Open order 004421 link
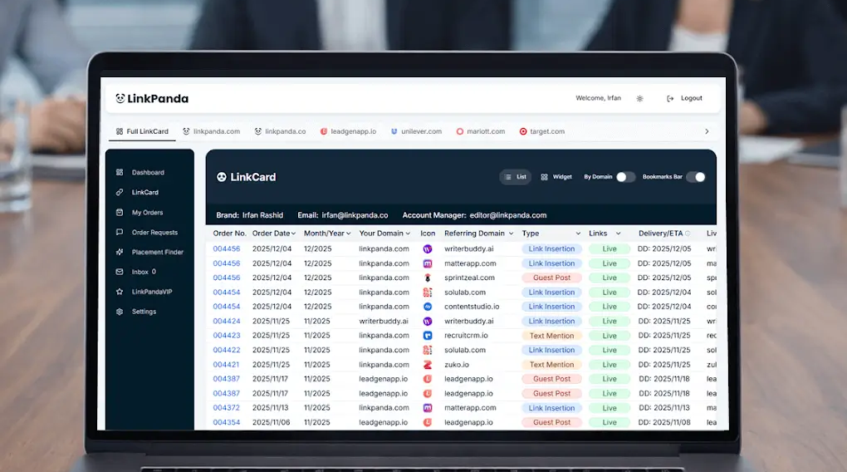Image resolution: width=847 pixels, height=472 pixels. [x=227, y=365]
